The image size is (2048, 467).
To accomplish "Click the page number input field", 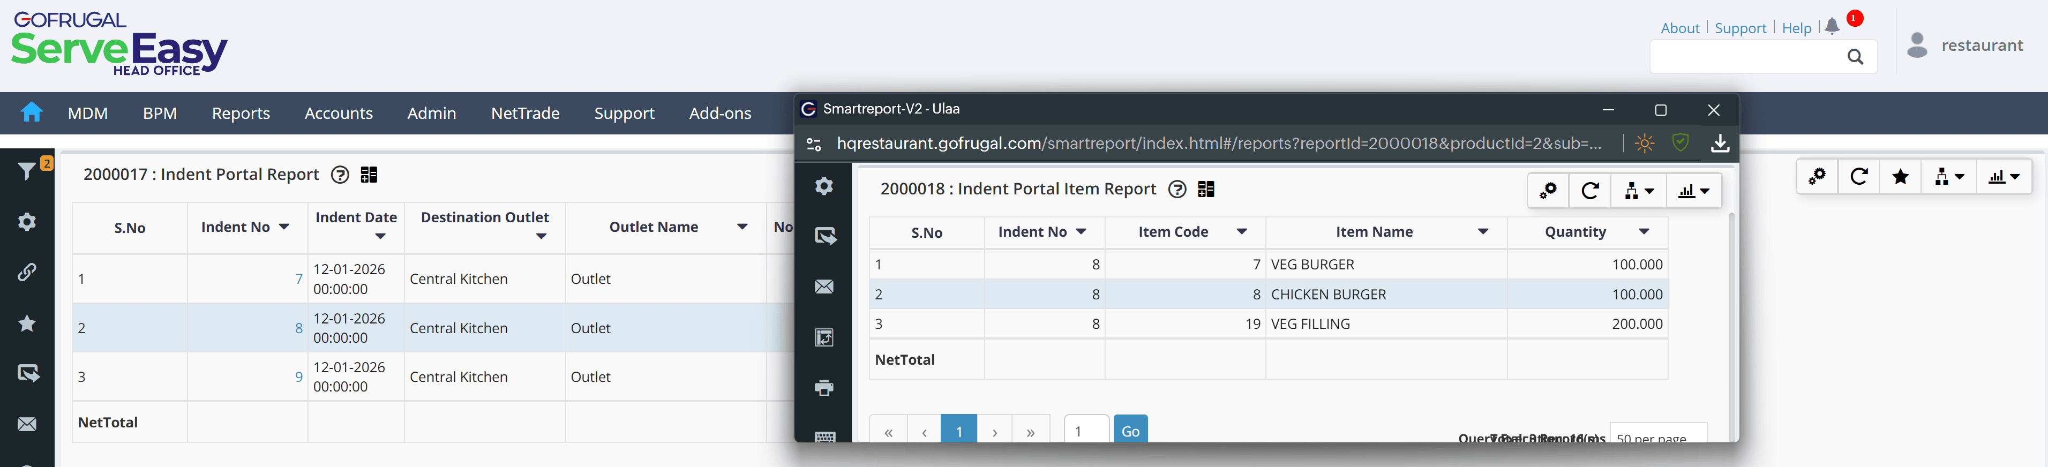I will click(x=1085, y=431).
